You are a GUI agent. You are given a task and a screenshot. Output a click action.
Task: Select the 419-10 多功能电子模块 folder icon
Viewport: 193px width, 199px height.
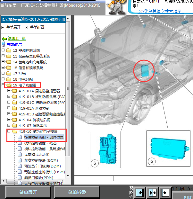(14, 131)
